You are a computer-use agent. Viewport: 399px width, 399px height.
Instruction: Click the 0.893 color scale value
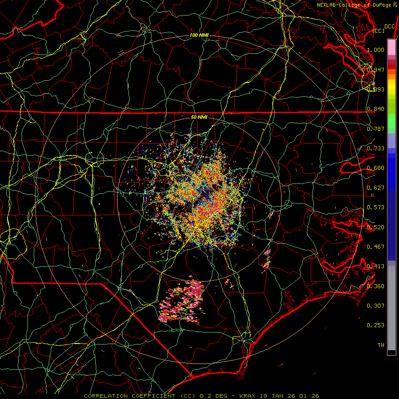(x=376, y=89)
